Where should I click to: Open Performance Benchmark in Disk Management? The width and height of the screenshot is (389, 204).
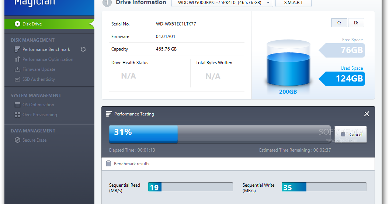point(46,49)
